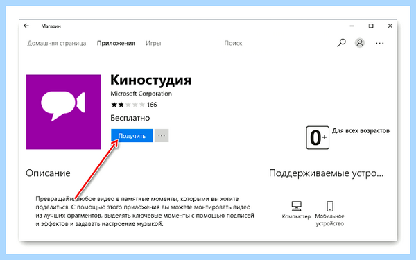Click the 166 ratings count
This screenshot has width=416, height=260.
click(152, 105)
